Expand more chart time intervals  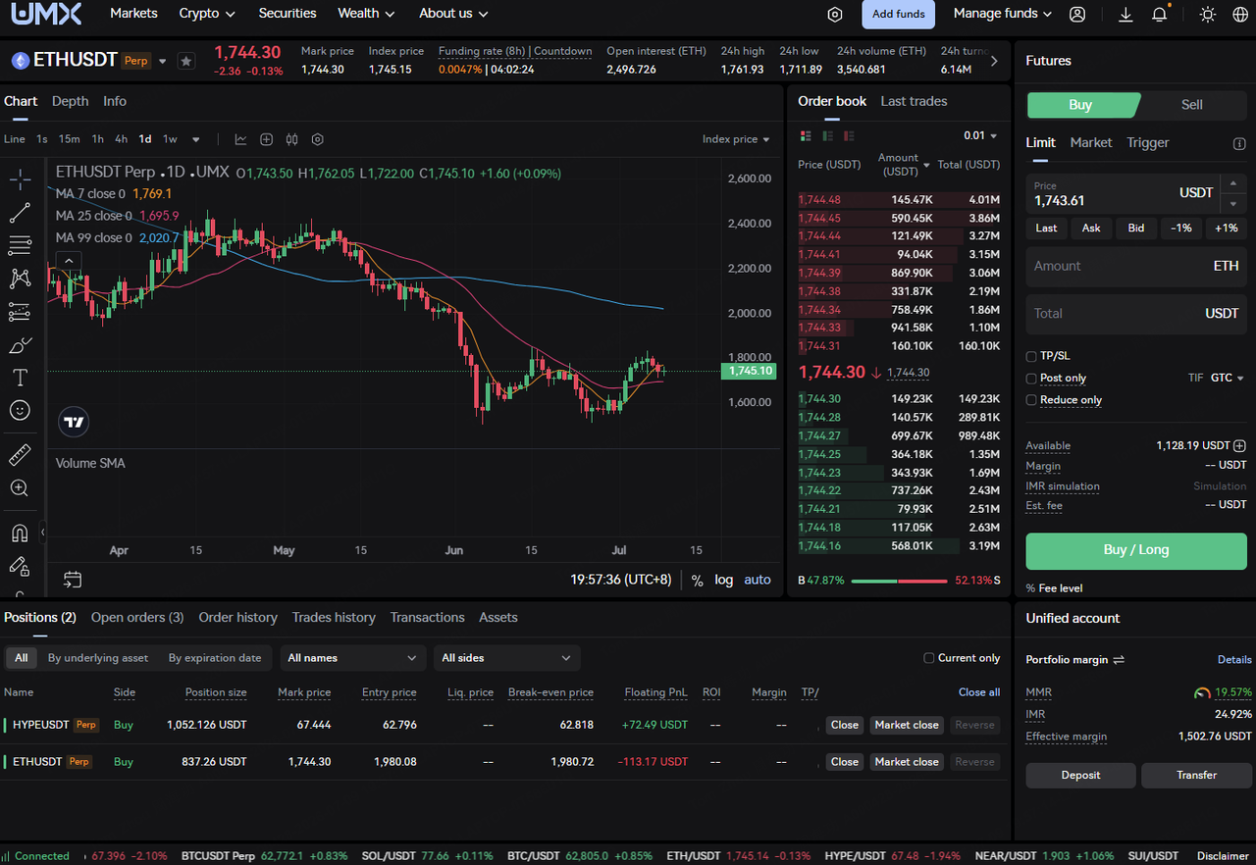point(196,139)
